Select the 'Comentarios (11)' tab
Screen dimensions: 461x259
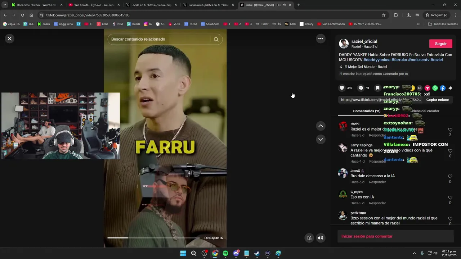point(367,111)
